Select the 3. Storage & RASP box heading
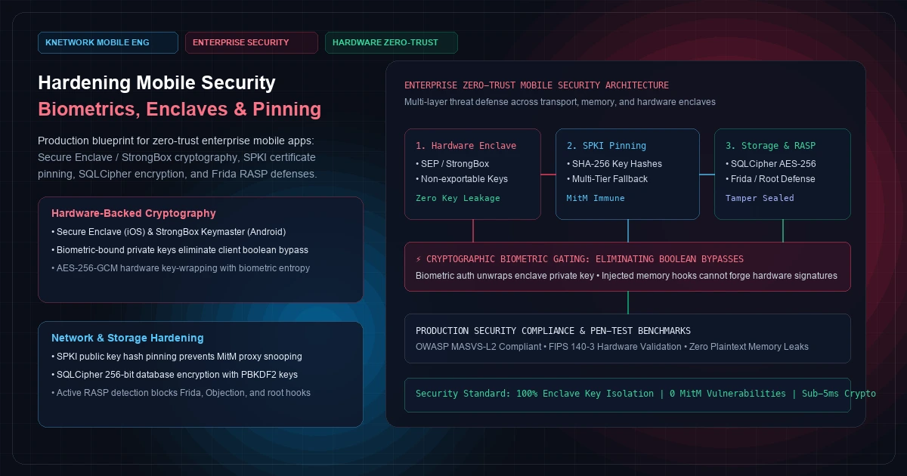The height and width of the screenshot is (476, 907). (771, 146)
